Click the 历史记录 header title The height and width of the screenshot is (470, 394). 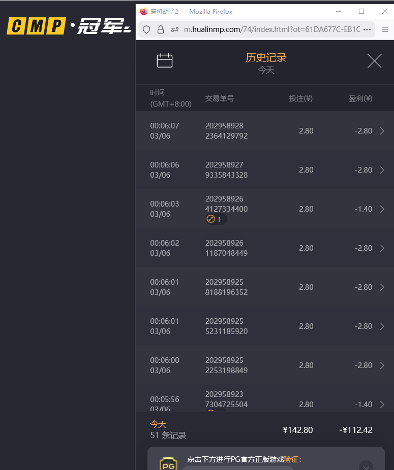[x=266, y=57]
